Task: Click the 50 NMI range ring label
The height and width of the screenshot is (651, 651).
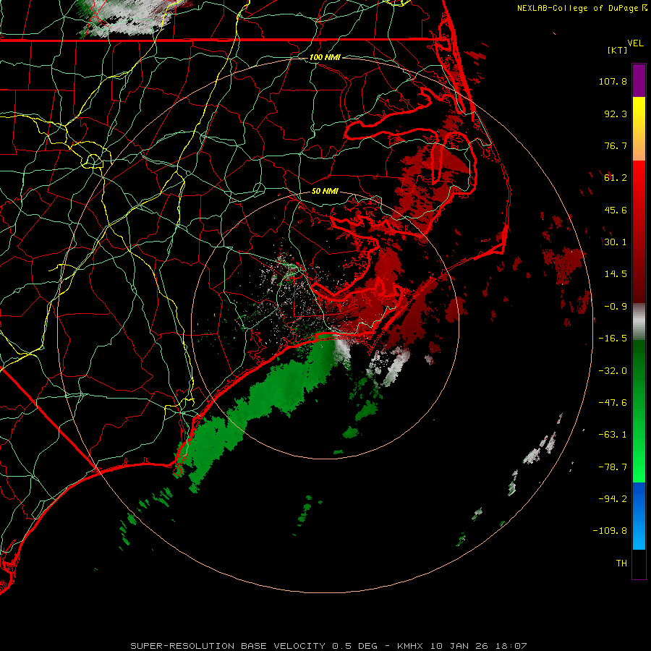Action: [325, 191]
